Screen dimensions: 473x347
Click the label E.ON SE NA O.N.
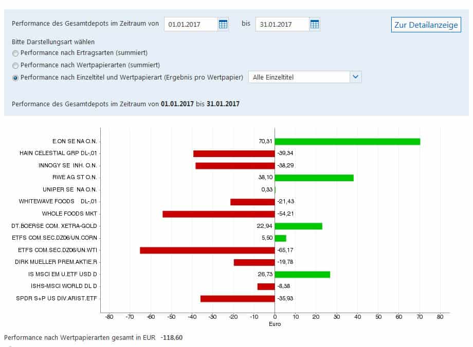coord(75,141)
